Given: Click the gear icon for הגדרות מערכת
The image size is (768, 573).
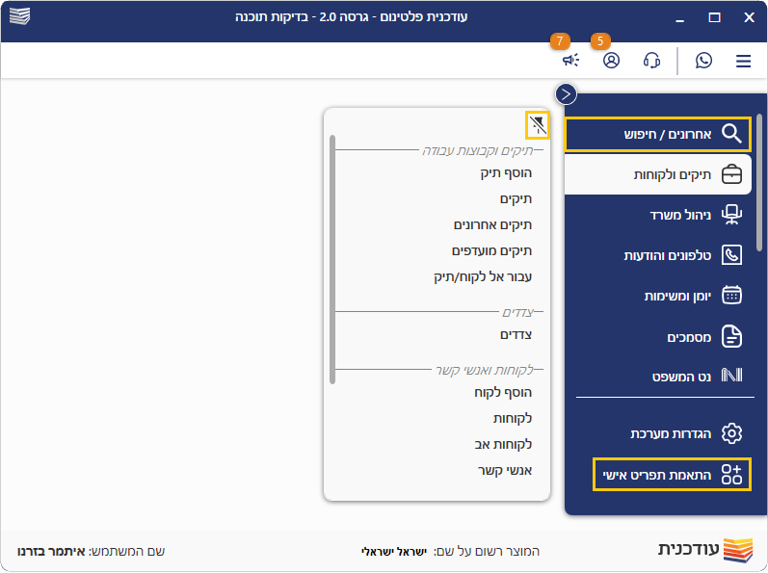Looking at the screenshot, I should (732, 433).
